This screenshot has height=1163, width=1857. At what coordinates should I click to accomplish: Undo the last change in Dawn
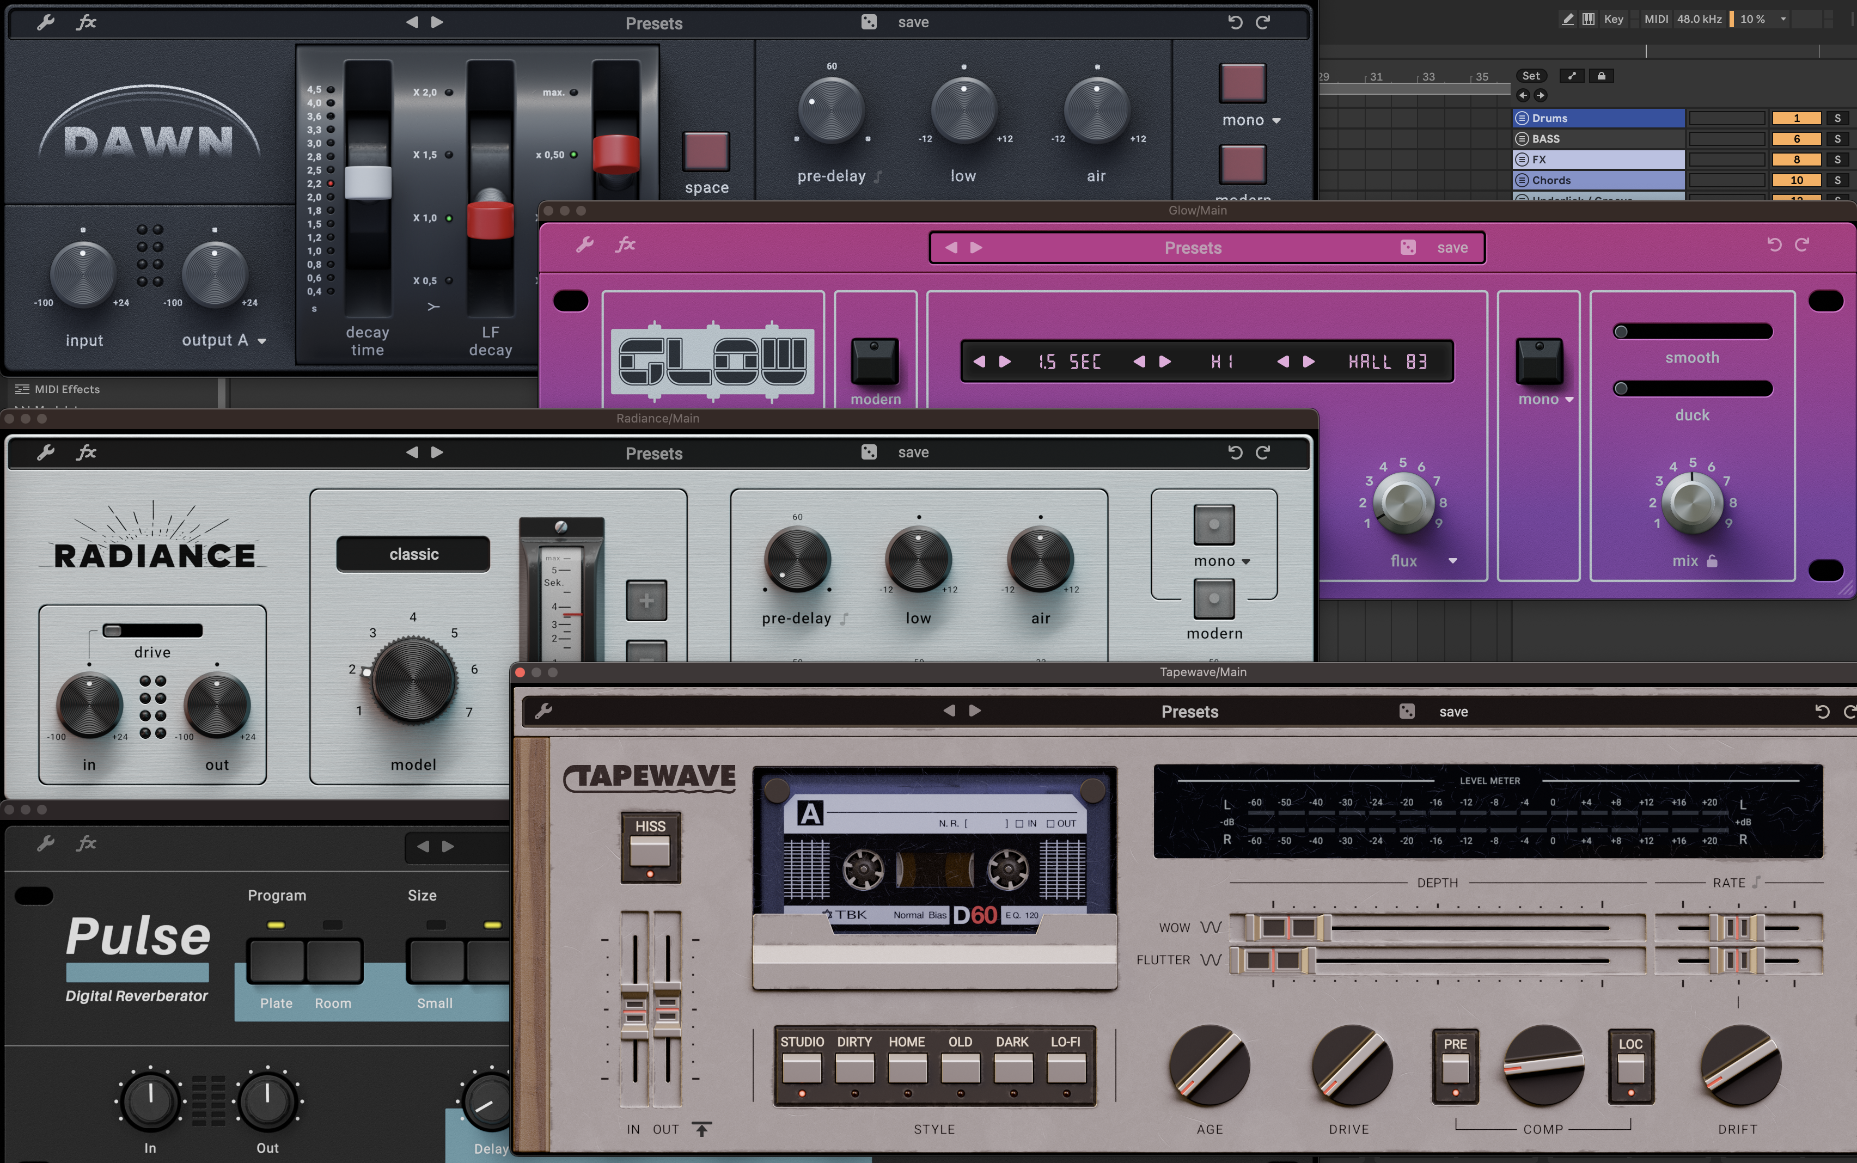1236,22
